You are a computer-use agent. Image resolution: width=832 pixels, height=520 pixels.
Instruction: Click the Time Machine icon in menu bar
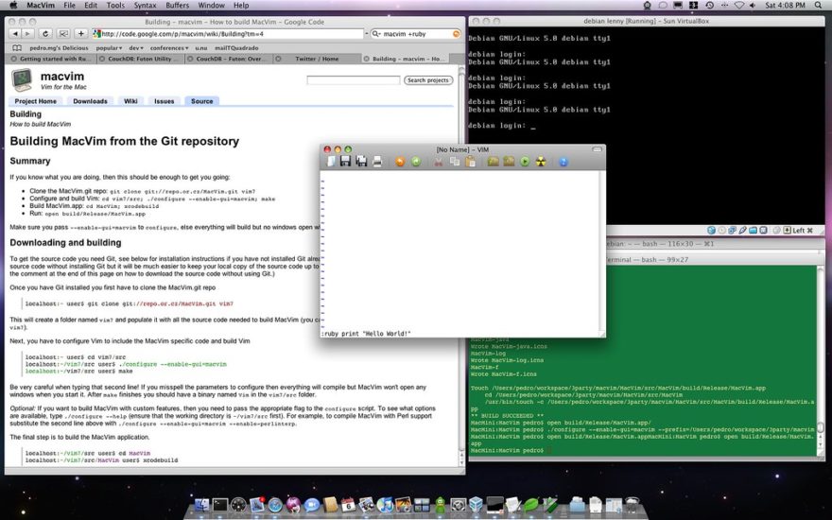pos(709,6)
